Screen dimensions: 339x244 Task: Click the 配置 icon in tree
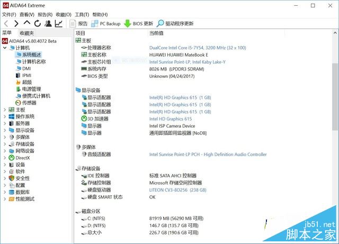(x=12, y=185)
